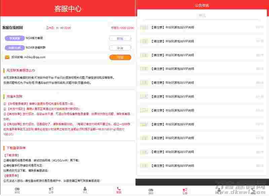
Task: Click the add button beside M24手游福利群
Action: click(119, 47)
